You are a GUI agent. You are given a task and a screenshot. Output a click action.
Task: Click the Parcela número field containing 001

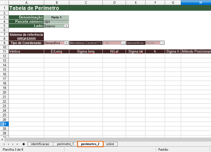[56, 22]
